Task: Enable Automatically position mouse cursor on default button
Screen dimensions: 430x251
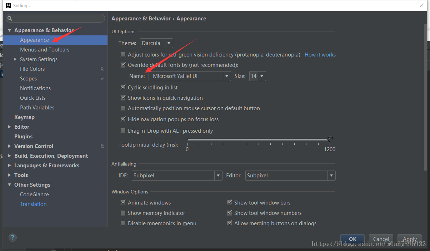Action: point(123,108)
